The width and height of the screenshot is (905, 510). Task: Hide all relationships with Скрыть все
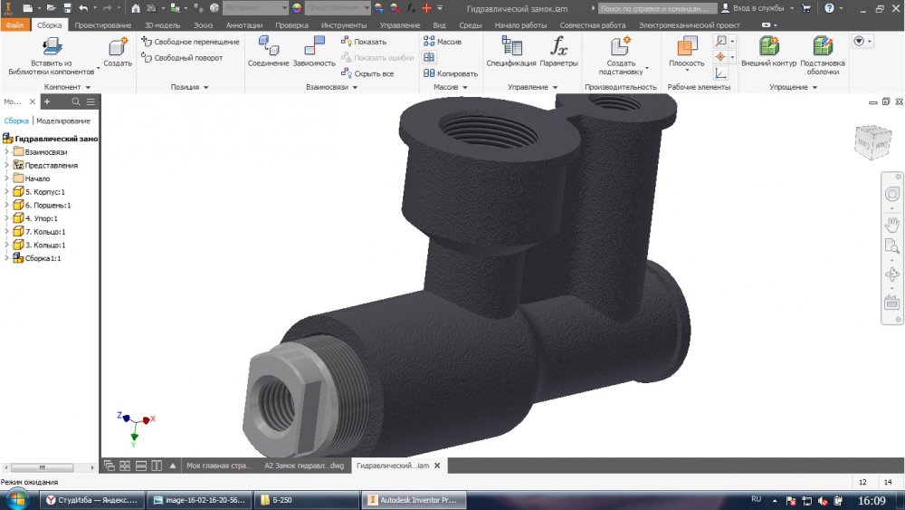coord(367,73)
